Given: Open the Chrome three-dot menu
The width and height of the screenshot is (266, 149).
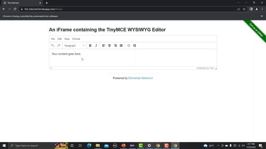Looking at the screenshot, I should pyautogui.click(x=262, y=9).
